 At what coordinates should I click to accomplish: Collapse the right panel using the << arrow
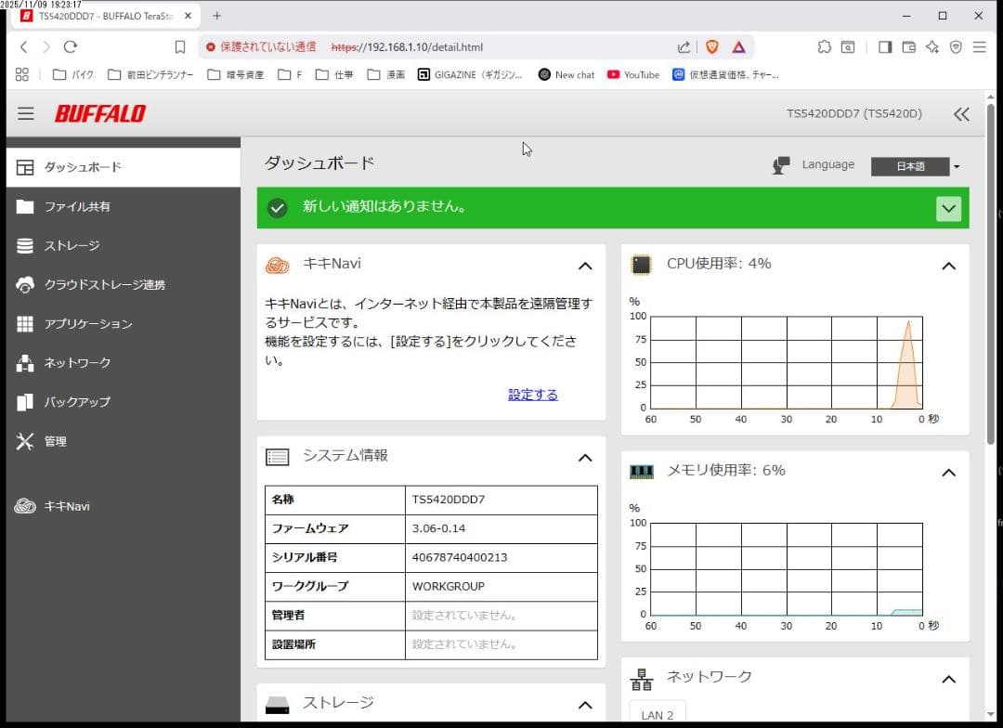pos(961,113)
